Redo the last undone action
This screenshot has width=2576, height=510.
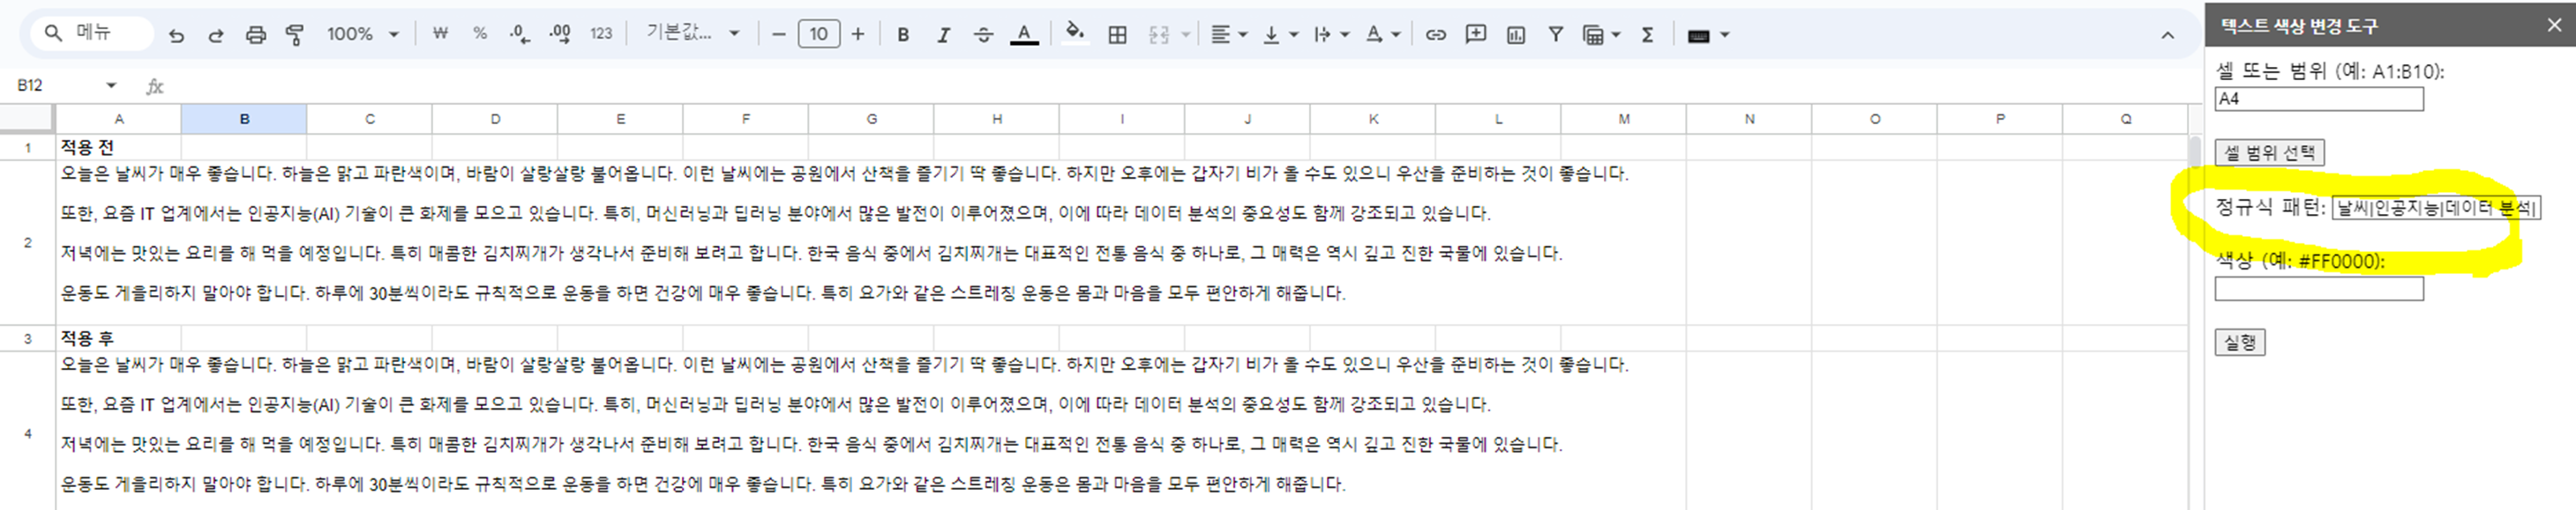[215, 35]
